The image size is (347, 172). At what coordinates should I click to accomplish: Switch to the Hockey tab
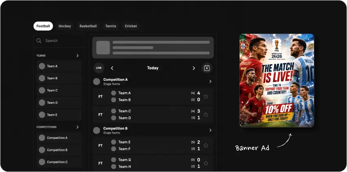65,26
